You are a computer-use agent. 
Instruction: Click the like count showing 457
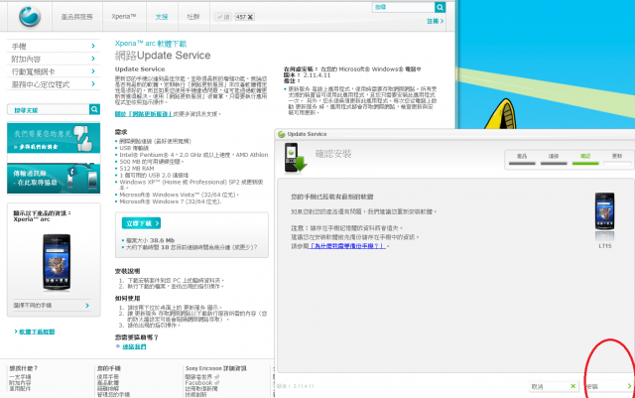244,17
